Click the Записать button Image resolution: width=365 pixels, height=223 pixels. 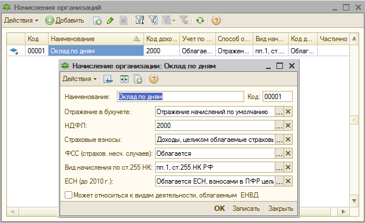pyautogui.click(x=246, y=209)
